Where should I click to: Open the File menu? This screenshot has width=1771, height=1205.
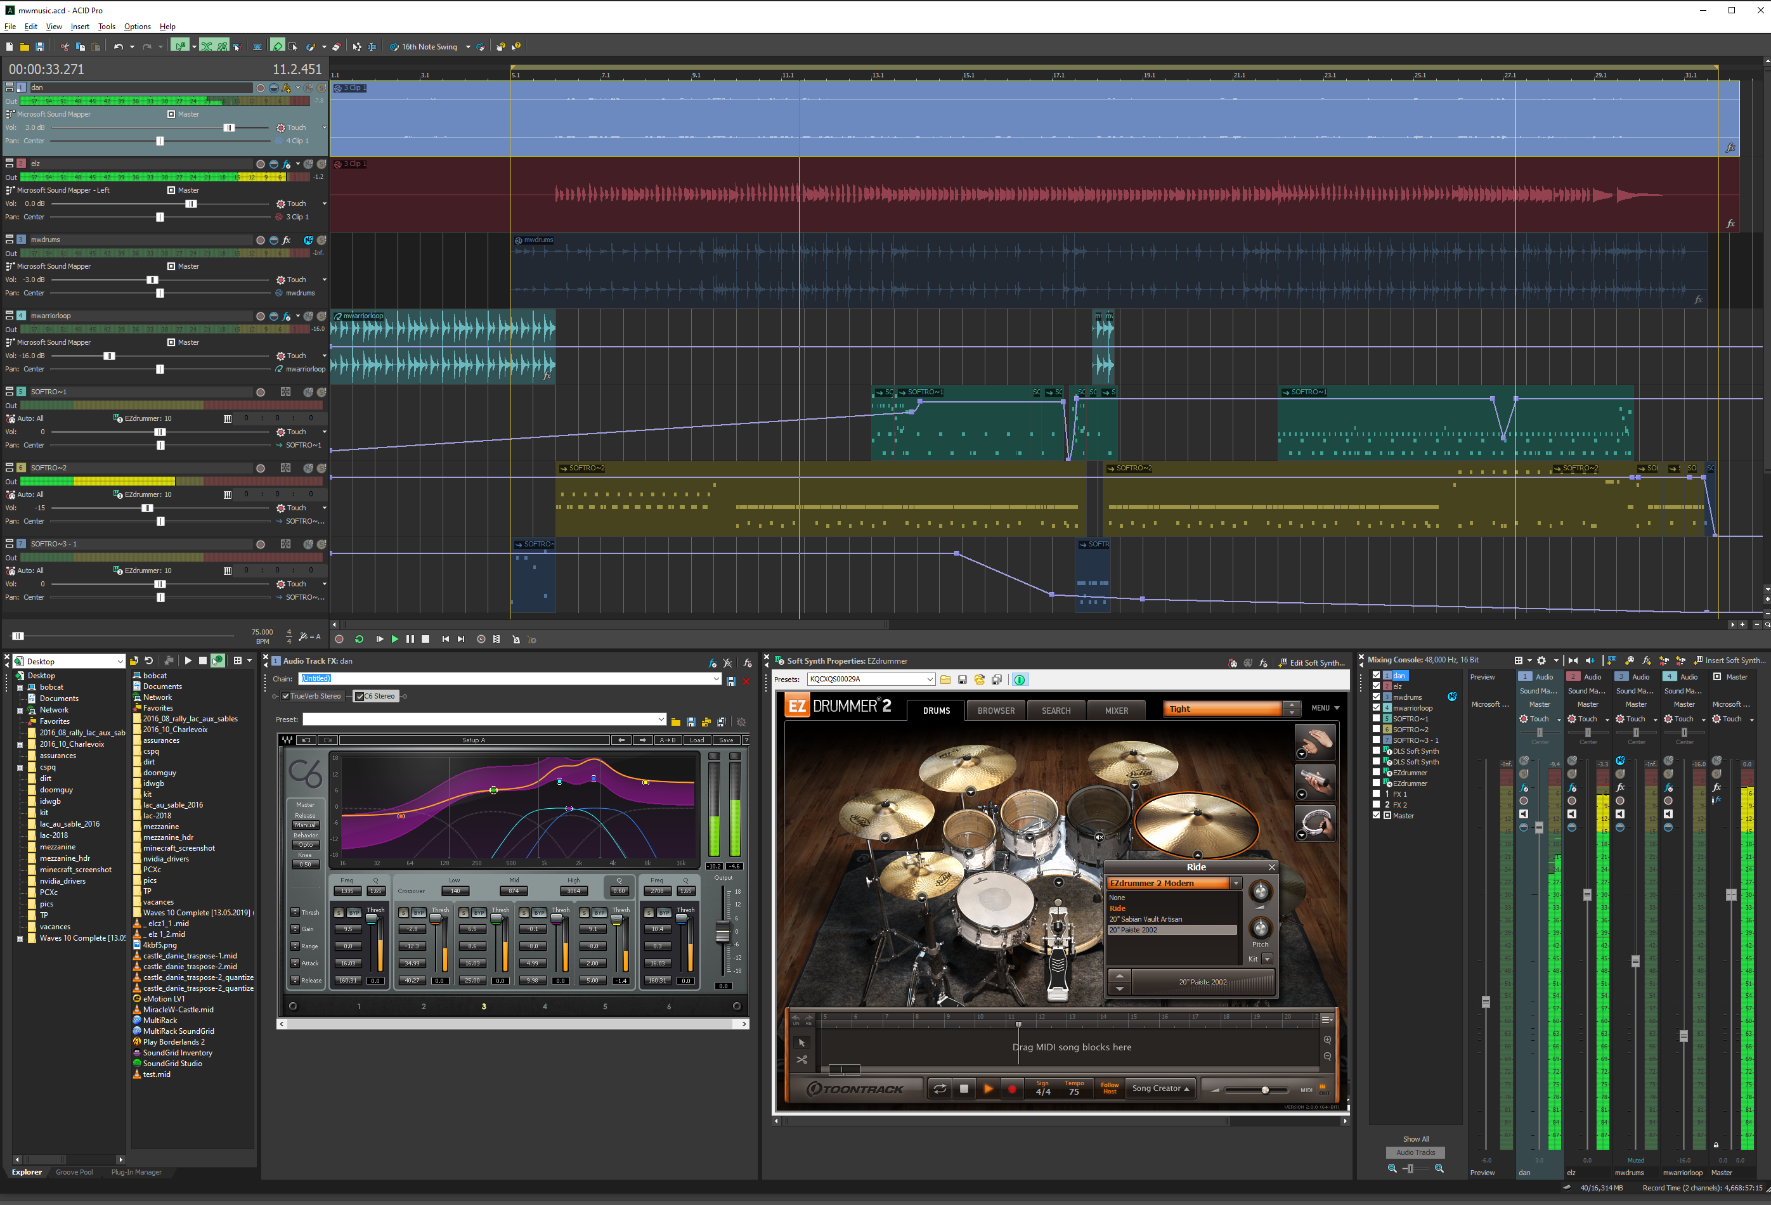(x=10, y=27)
